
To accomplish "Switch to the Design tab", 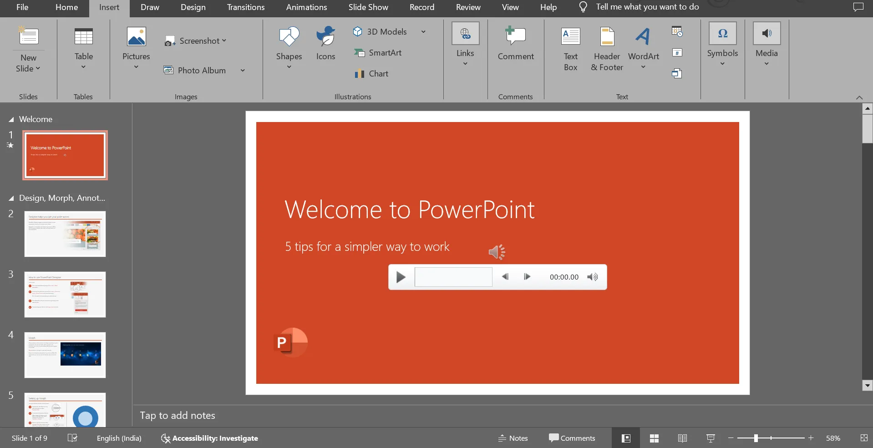I will pos(193,7).
